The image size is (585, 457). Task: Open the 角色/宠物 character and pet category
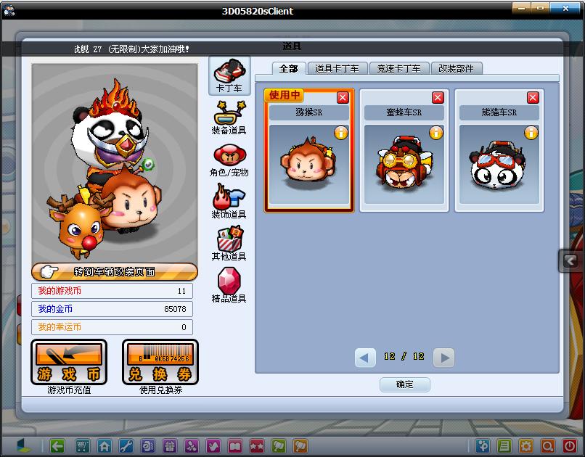pyautogui.click(x=229, y=160)
